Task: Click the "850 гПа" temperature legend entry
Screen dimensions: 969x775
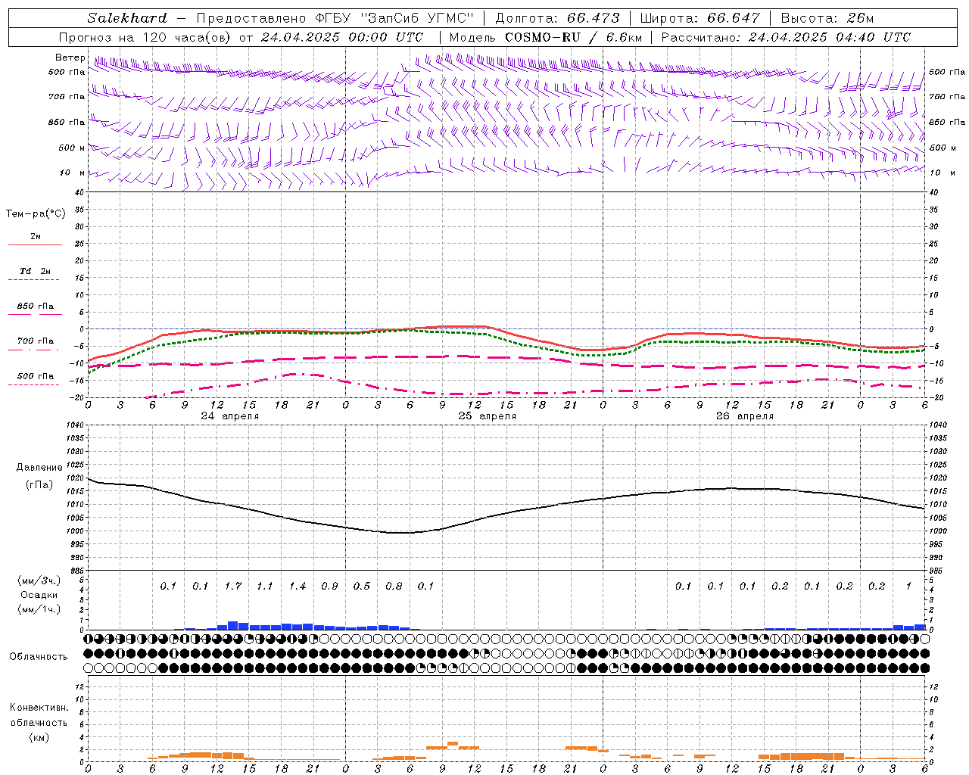Action: 36,307
